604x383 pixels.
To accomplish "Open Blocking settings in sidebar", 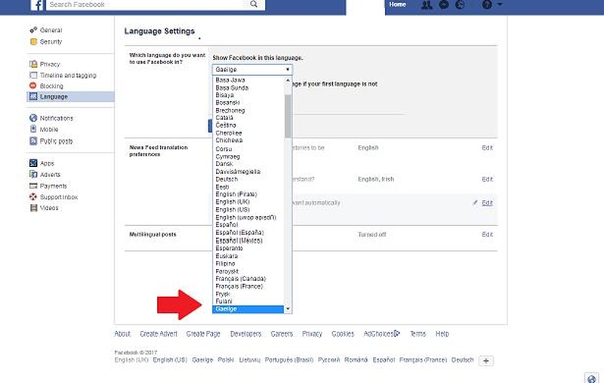I will [x=51, y=86].
